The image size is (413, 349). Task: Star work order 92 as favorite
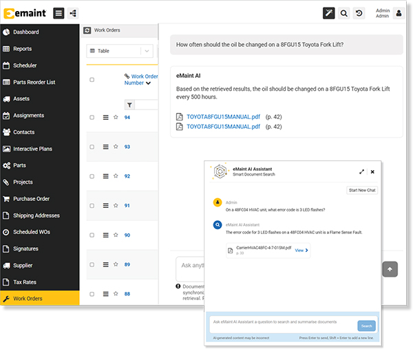[116, 176]
